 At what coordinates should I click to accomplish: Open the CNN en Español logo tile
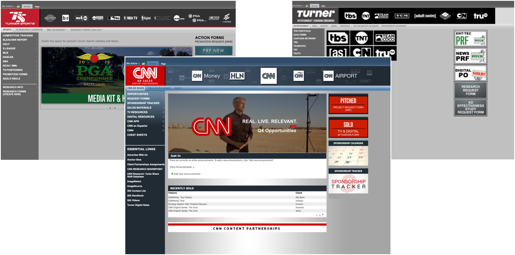[299, 76]
